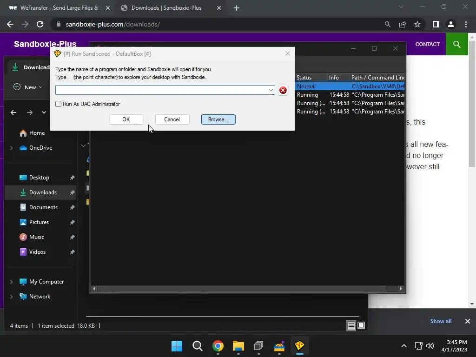
Task: Open a new browser tab
Action: coord(237,8)
